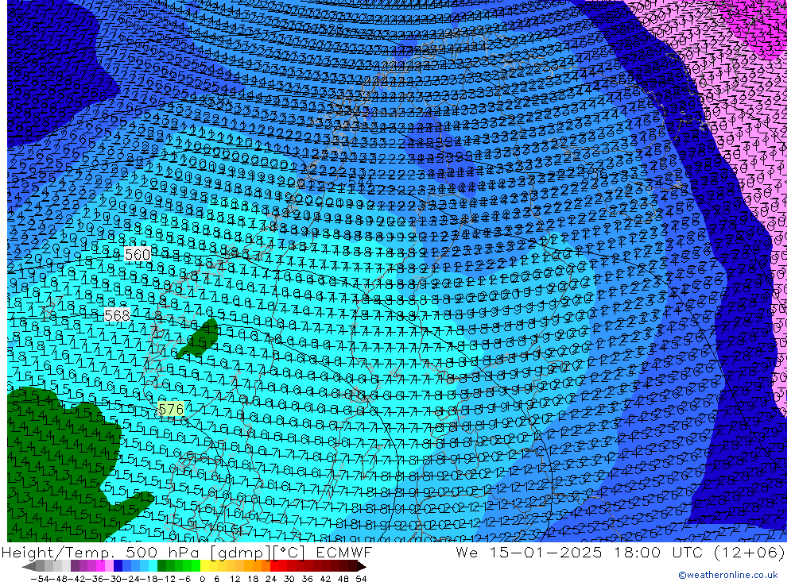This screenshot has height=582, width=795.
Task: Click the 568 height contour label
Action: pyautogui.click(x=117, y=315)
